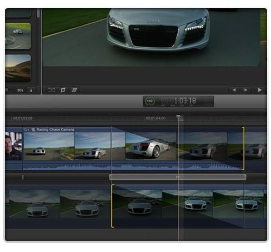Click the multicam icon on Racing Chase Camera
The width and height of the screenshot is (271, 252).
click(x=33, y=130)
